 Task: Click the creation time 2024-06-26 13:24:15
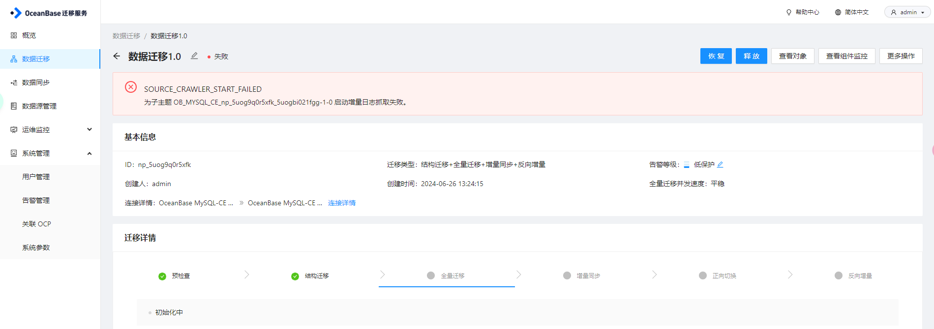(x=452, y=184)
